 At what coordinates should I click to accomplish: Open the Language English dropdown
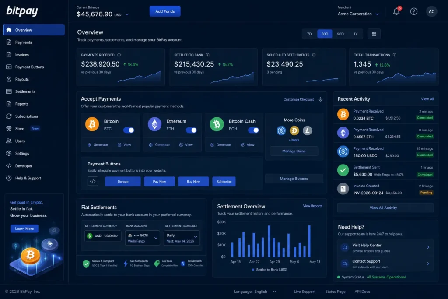pyautogui.click(x=255, y=292)
